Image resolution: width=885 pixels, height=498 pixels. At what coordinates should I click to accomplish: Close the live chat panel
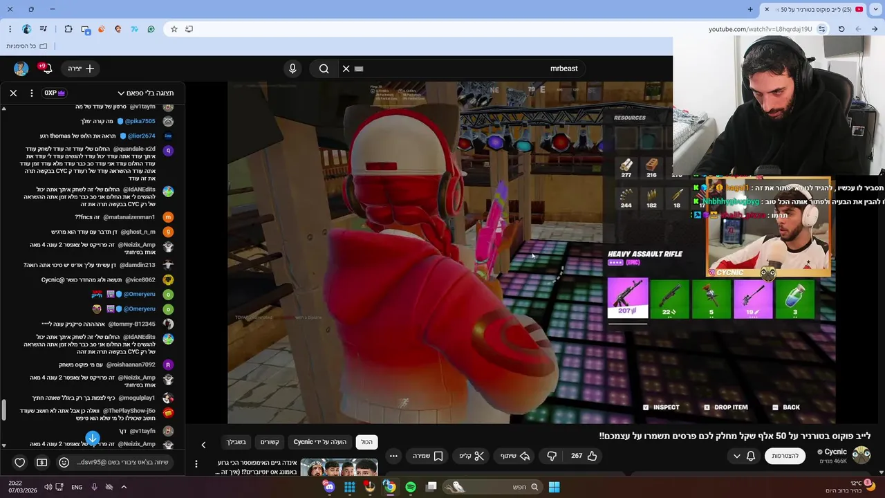tap(13, 93)
